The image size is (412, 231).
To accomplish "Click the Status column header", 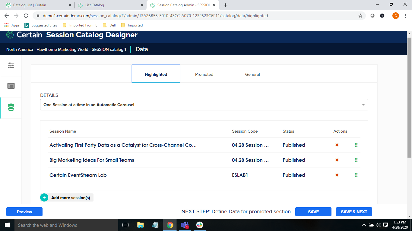I will tap(288, 131).
